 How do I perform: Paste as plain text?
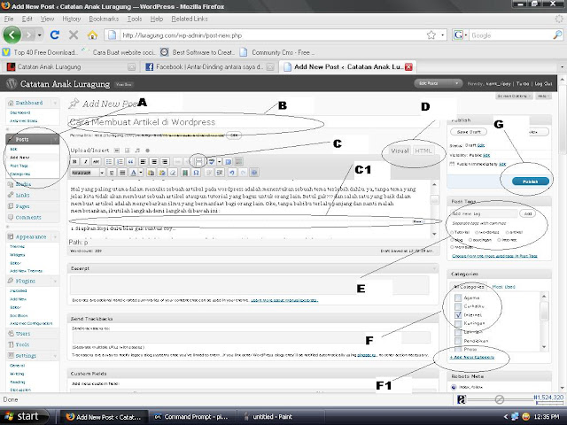(151, 173)
